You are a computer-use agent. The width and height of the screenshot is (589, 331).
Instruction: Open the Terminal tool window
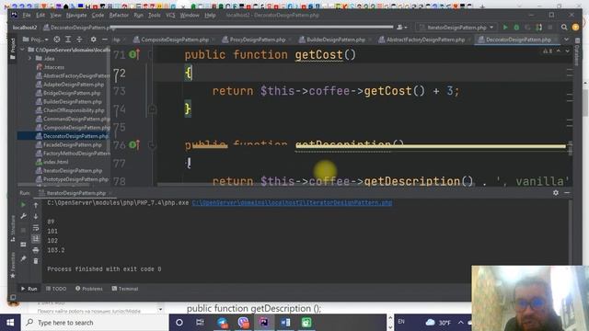coord(125,289)
